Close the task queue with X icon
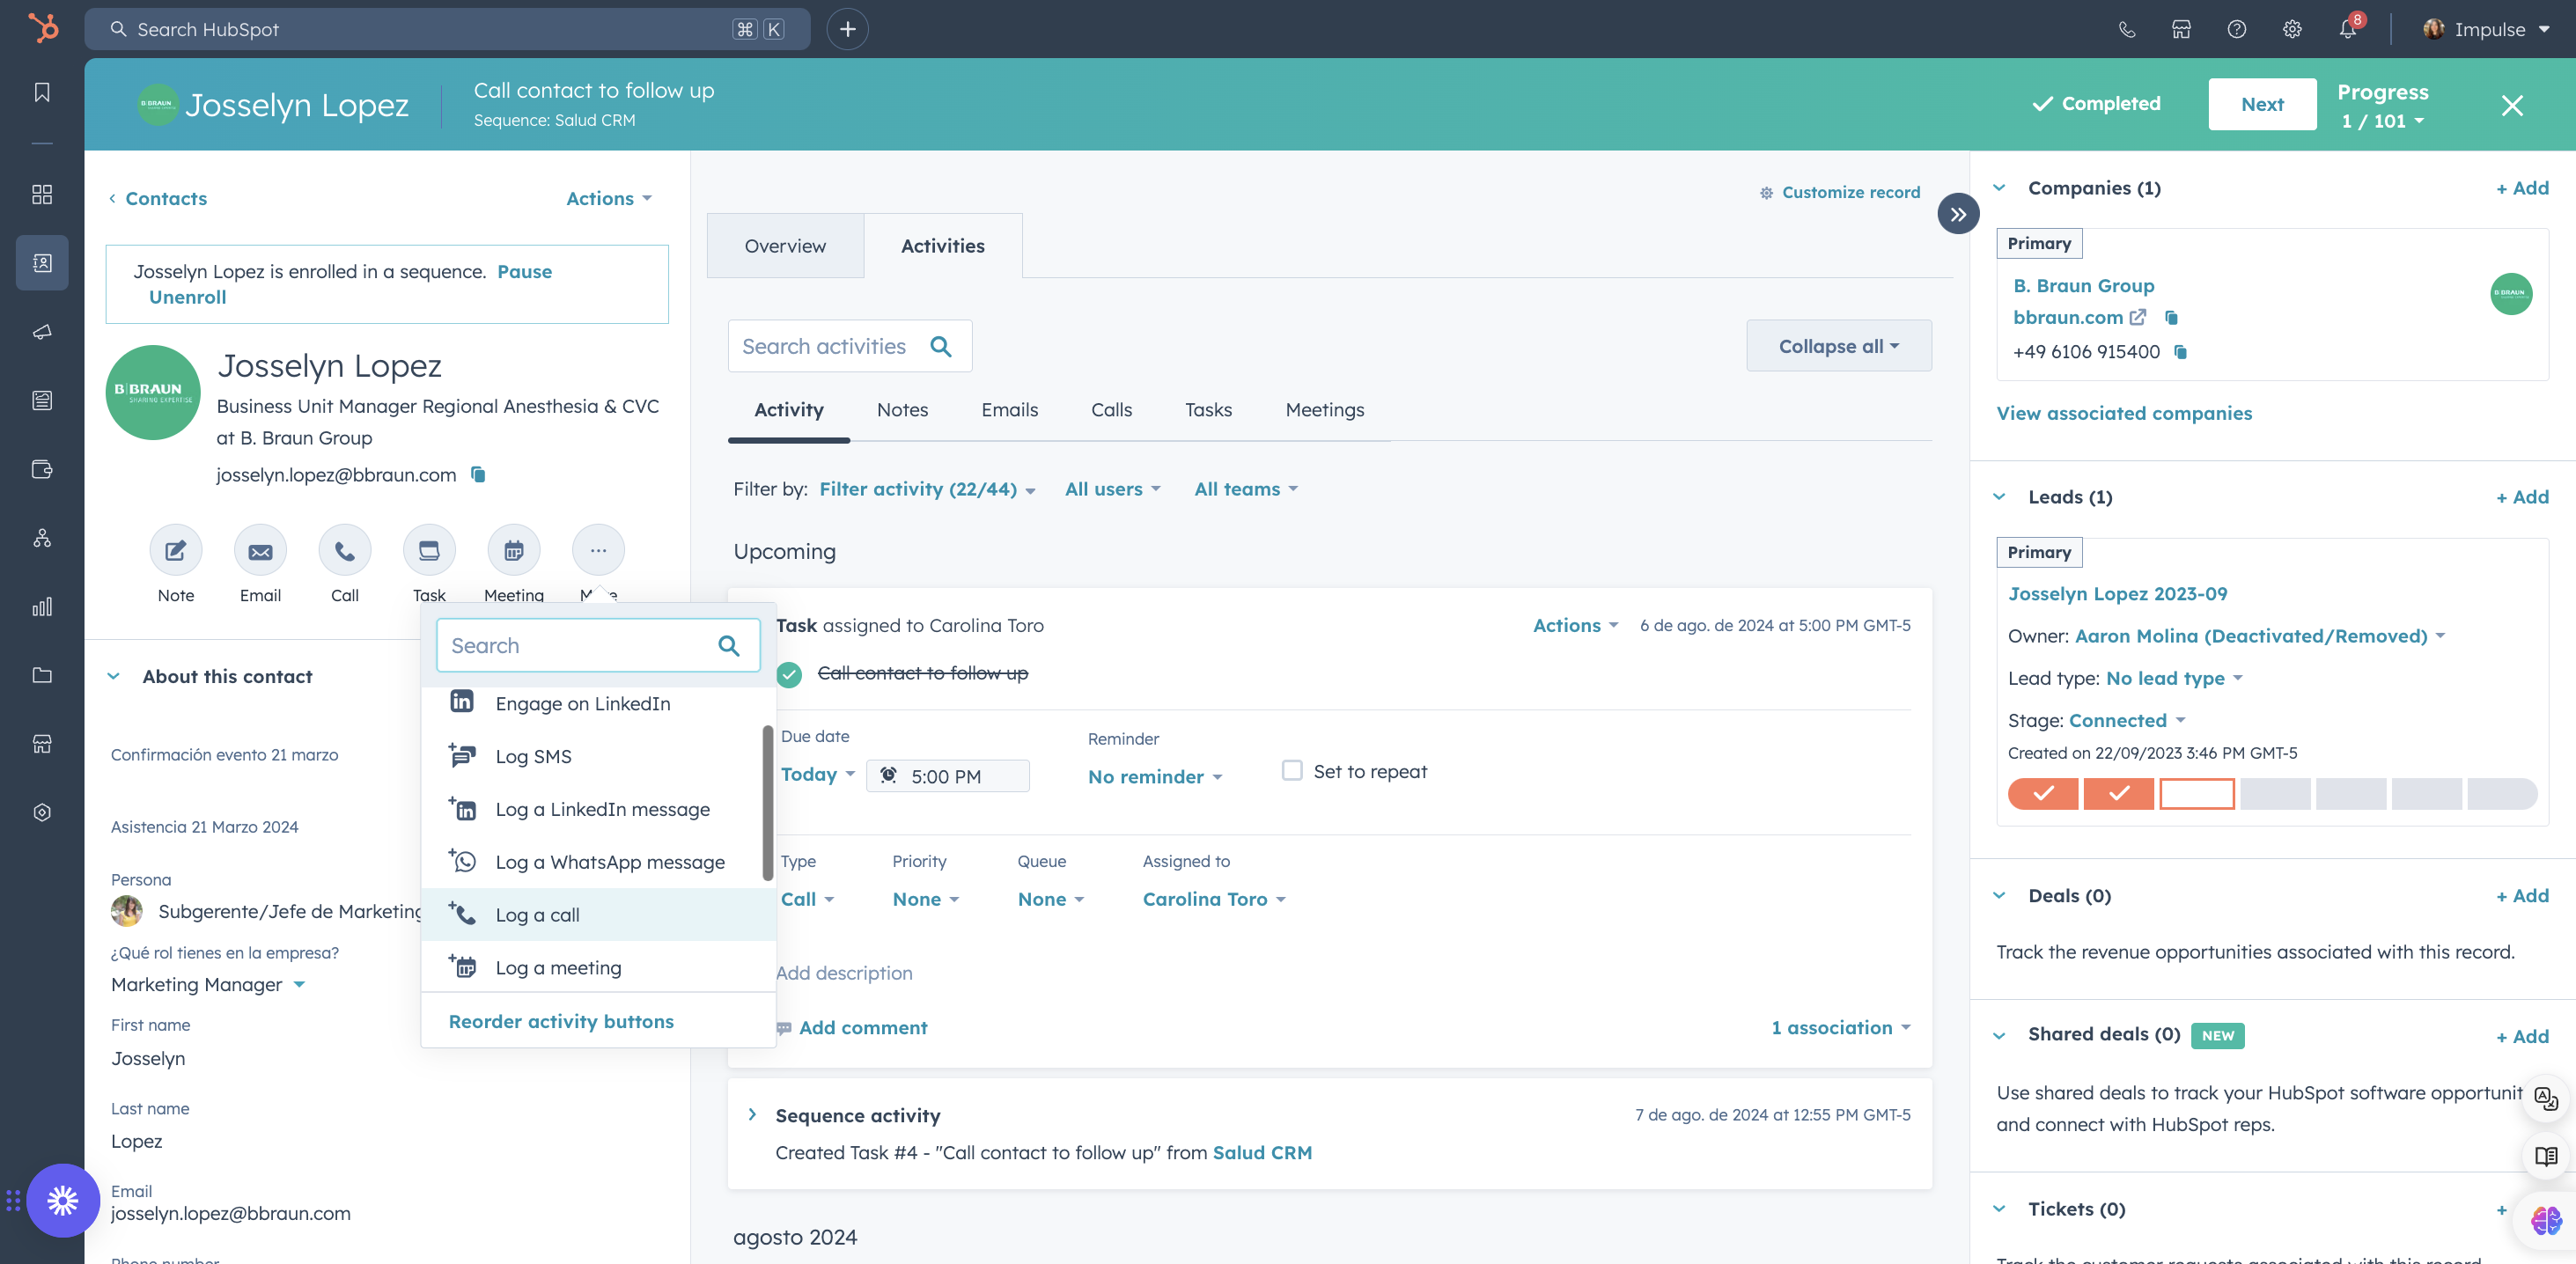 click(2512, 105)
